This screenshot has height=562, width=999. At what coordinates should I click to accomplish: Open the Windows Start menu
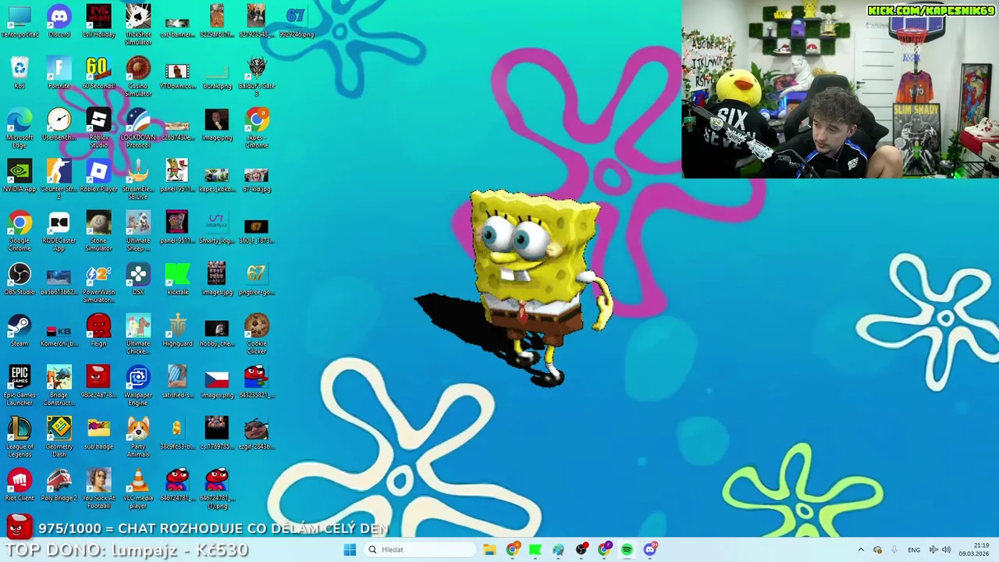coord(350,550)
